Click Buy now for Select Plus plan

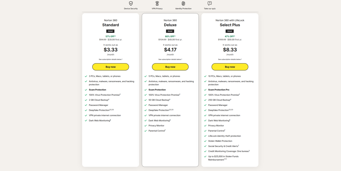point(230,67)
